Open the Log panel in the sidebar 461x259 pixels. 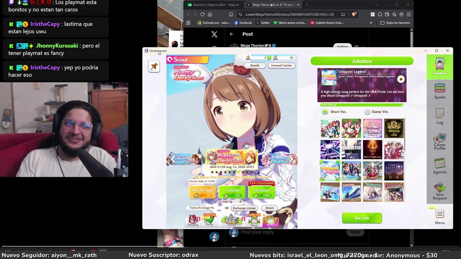point(440,116)
